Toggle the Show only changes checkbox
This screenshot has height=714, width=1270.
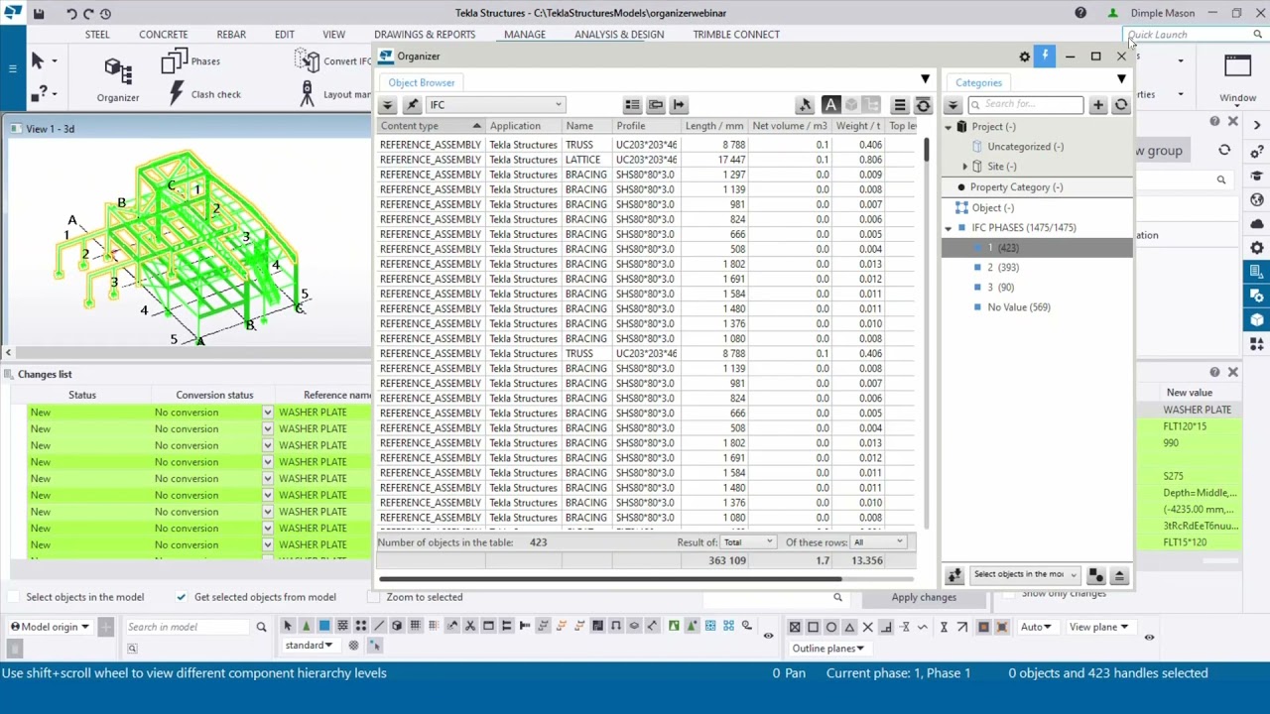[1008, 593]
